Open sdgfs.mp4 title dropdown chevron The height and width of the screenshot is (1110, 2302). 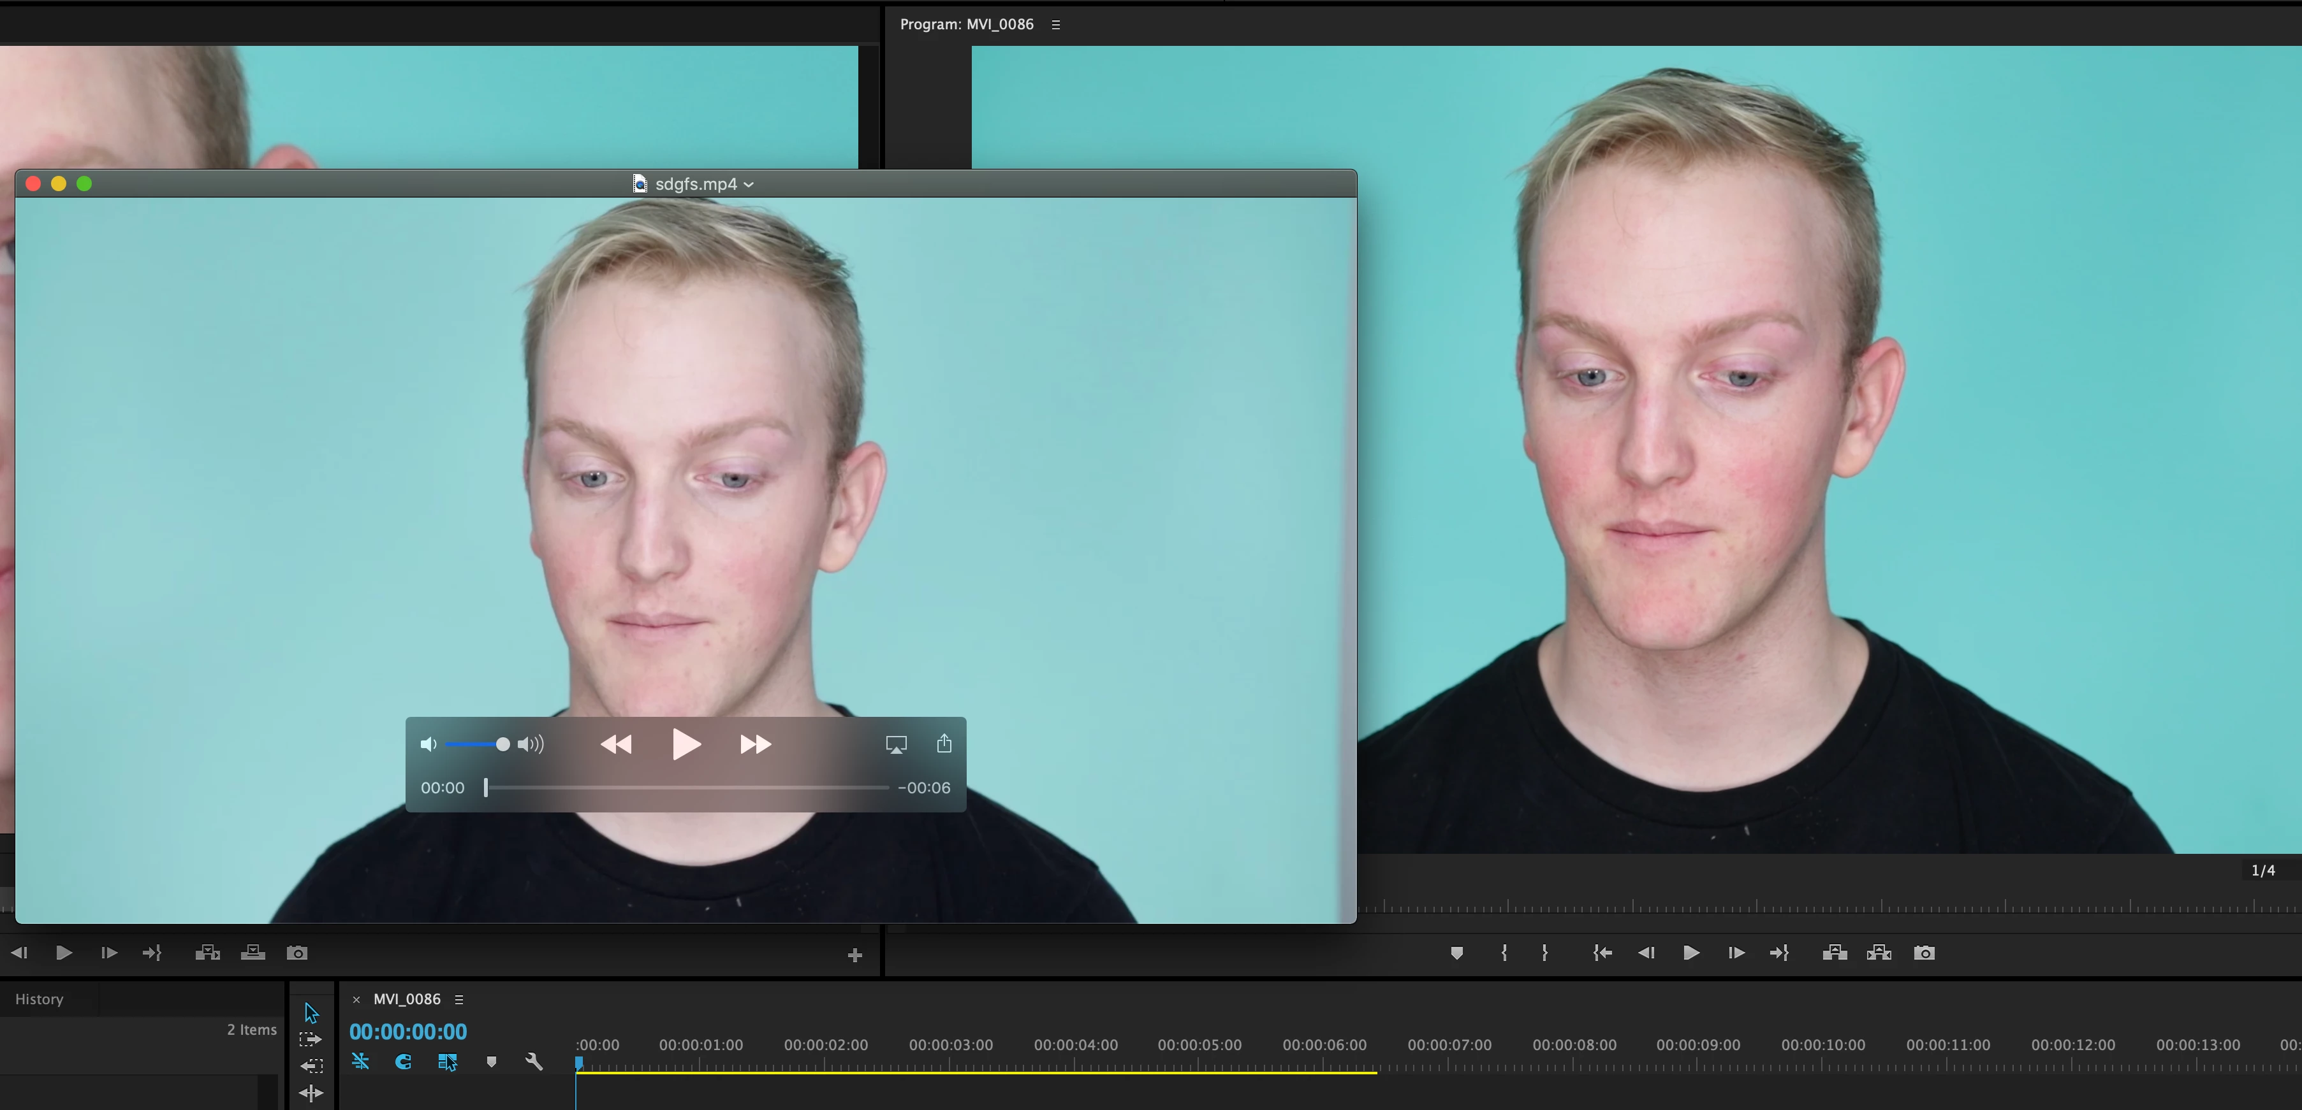pos(749,184)
